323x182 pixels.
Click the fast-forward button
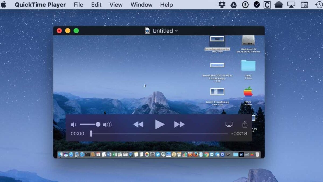click(179, 124)
